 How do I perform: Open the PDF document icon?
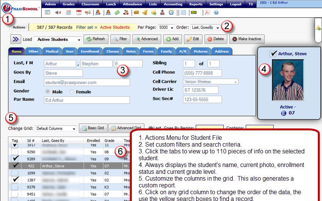point(208,12)
